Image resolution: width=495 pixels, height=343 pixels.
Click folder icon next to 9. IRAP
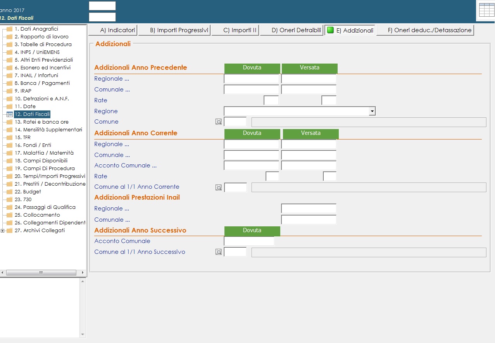tap(10, 91)
